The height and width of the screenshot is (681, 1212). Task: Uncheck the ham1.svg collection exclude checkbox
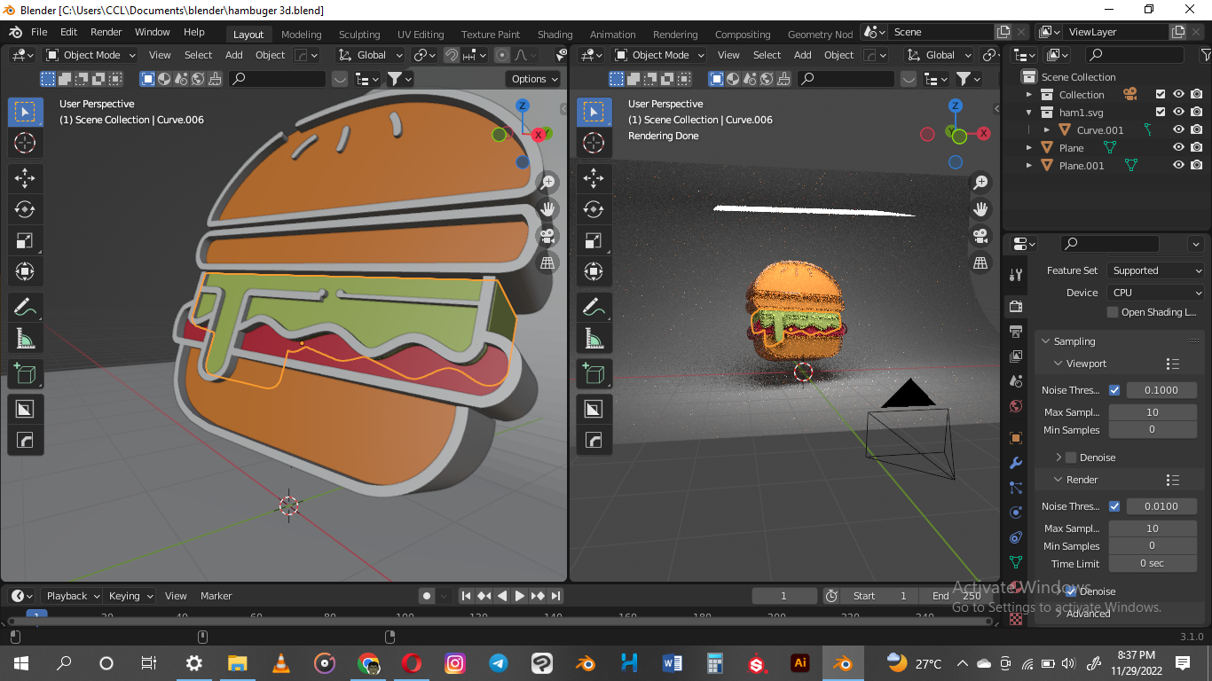(1160, 112)
